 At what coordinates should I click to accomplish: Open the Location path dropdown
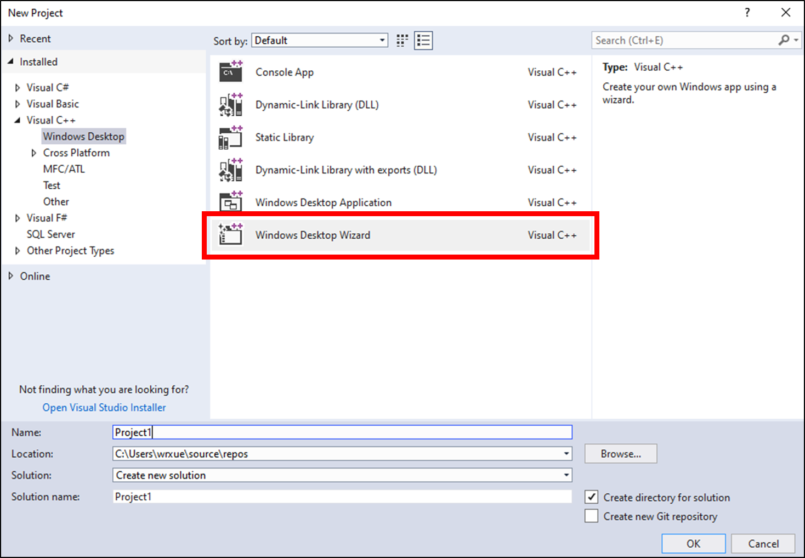(x=566, y=454)
